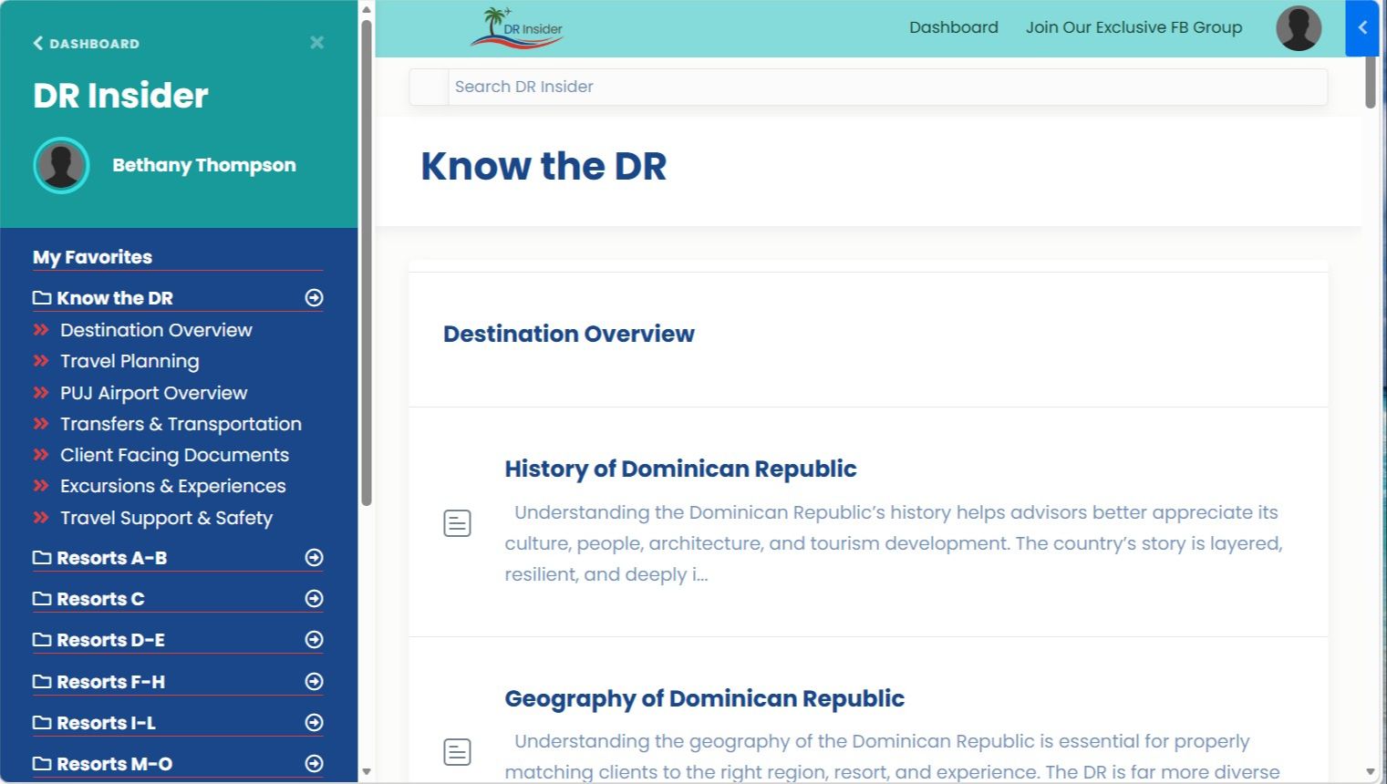Click the main page vertical scrollbar thumb
Viewport: 1387px width, 784px height.
(x=1370, y=82)
